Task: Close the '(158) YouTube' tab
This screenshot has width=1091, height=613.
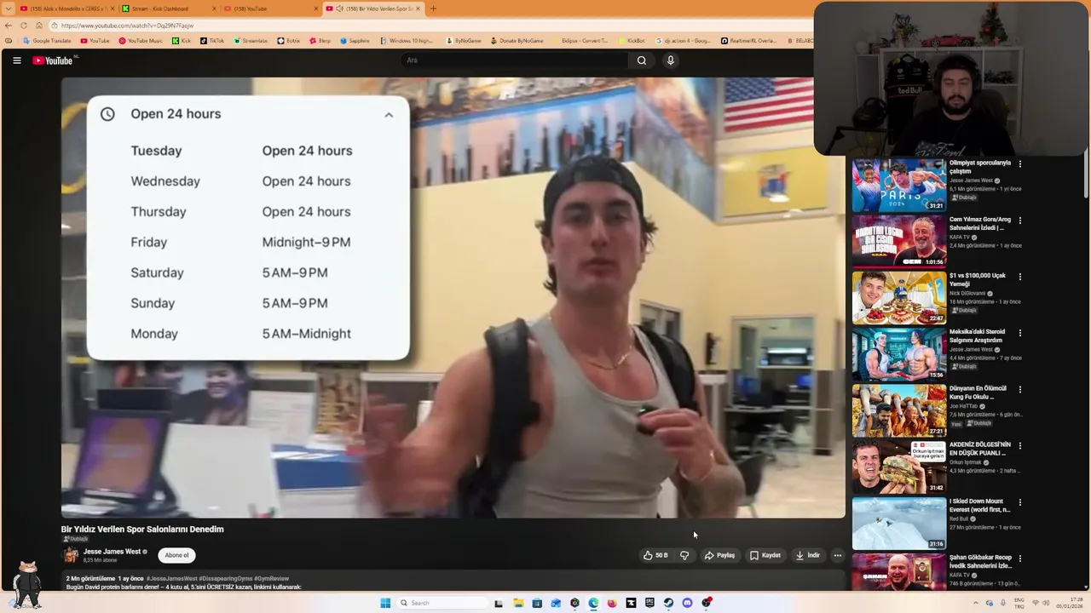Action: [x=316, y=9]
